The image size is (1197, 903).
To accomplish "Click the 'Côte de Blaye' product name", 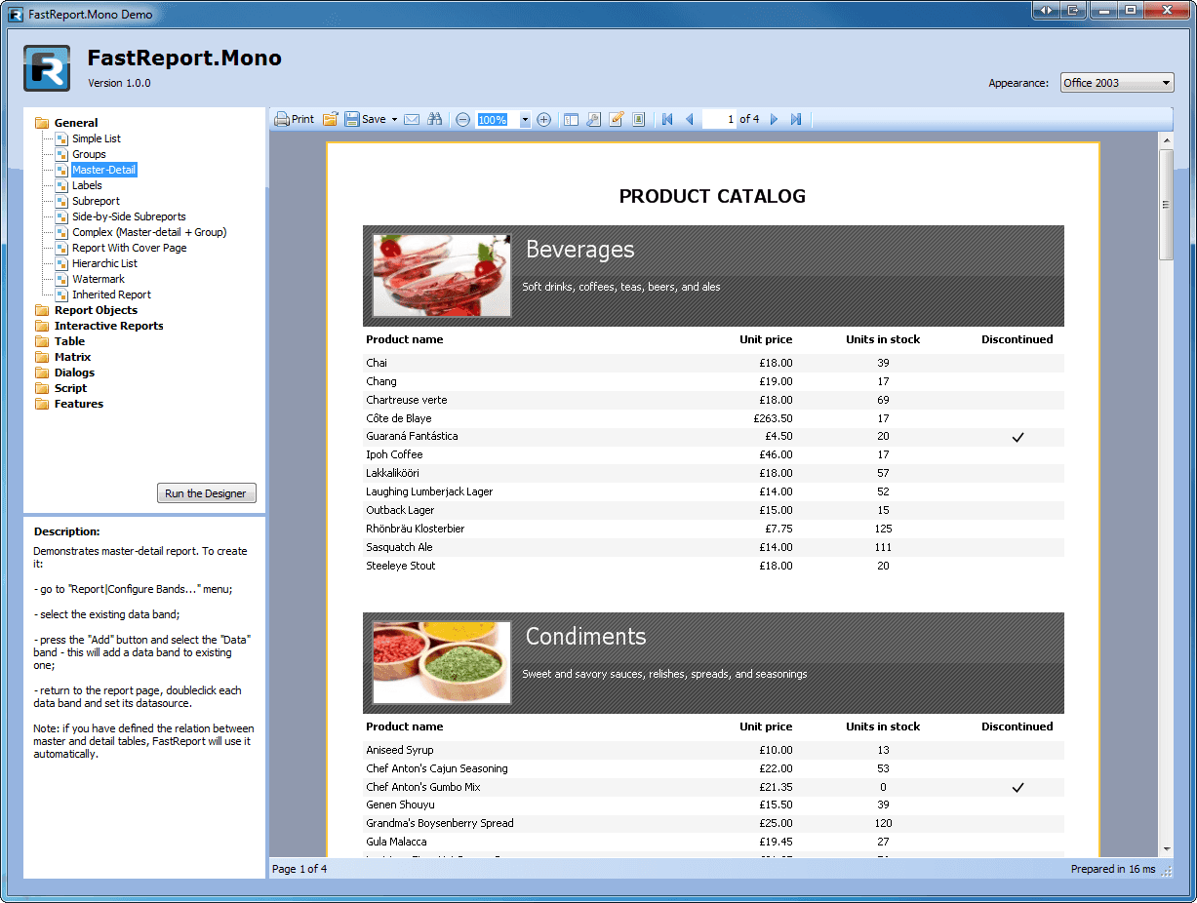I will point(399,418).
